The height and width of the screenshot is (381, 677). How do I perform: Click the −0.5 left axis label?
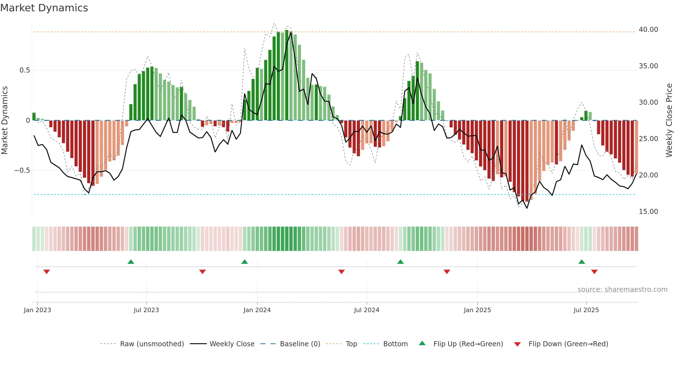click(22, 170)
